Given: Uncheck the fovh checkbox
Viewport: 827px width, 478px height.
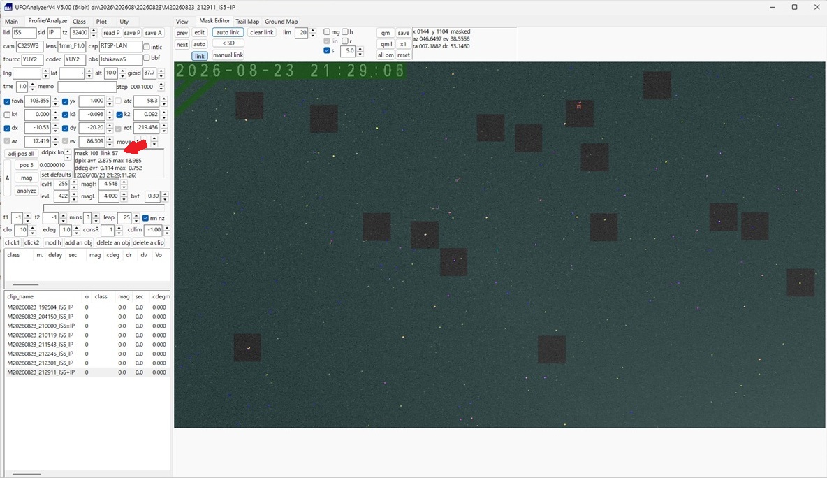Looking at the screenshot, I should tap(7, 101).
